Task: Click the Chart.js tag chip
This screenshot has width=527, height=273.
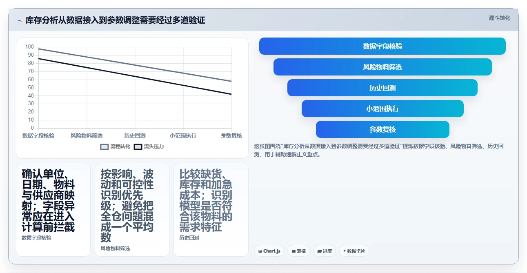Action: [269, 251]
